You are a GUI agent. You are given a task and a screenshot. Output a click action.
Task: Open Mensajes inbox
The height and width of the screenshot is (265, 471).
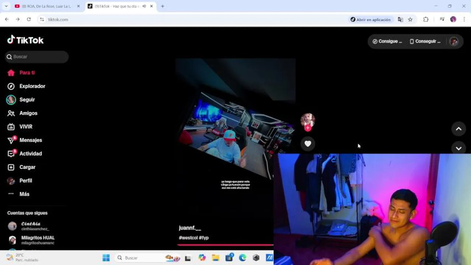point(25,140)
